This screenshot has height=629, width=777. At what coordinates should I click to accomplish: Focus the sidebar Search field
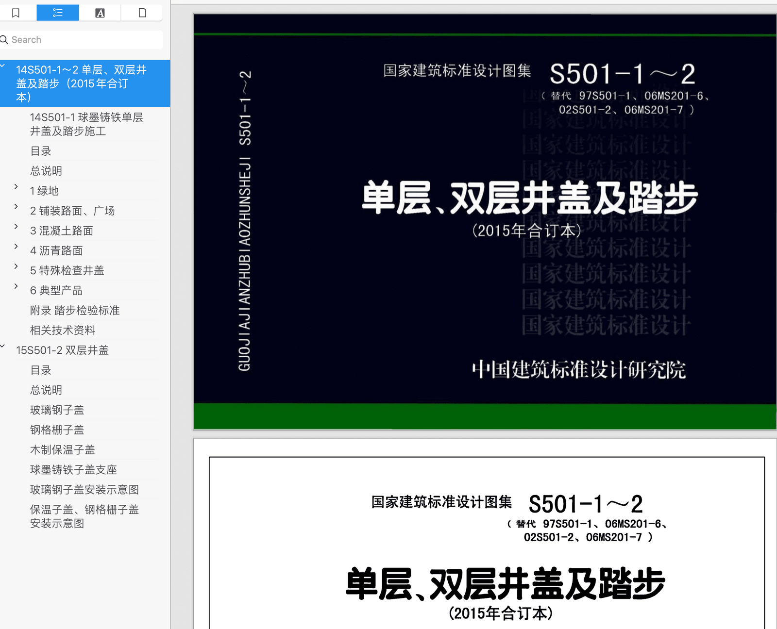tap(81, 40)
